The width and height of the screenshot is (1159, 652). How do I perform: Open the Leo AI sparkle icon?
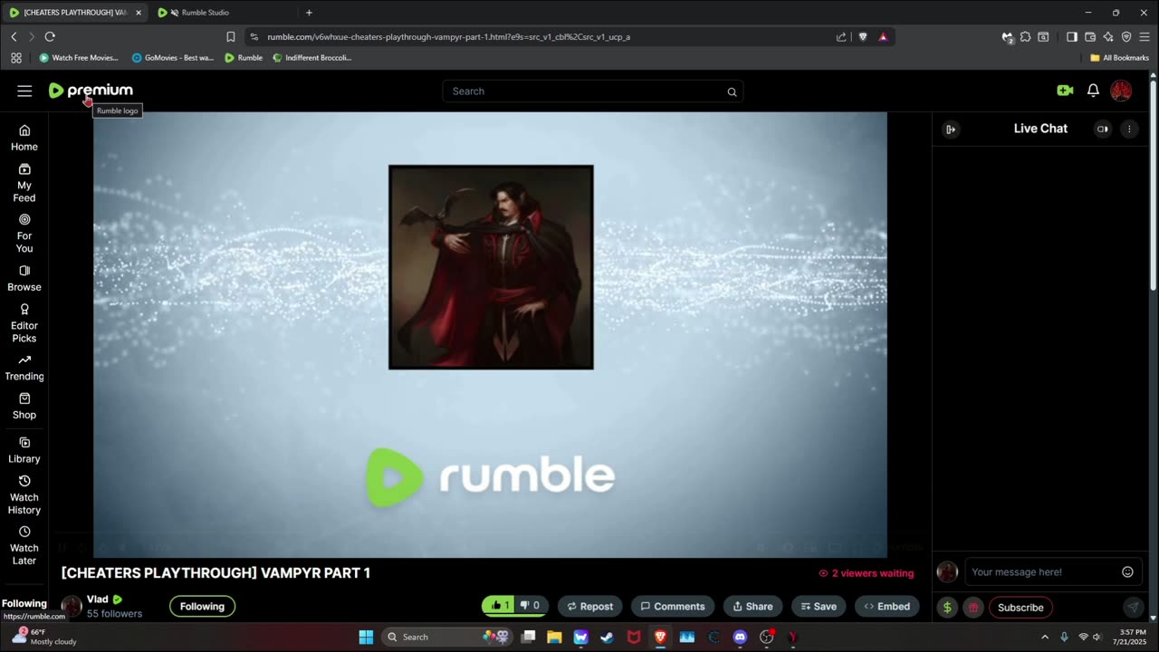click(1108, 37)
